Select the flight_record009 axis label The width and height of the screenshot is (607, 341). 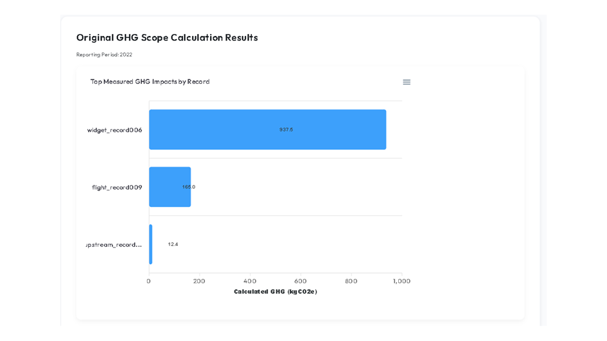pyautogui.click(x=117, y=187)
